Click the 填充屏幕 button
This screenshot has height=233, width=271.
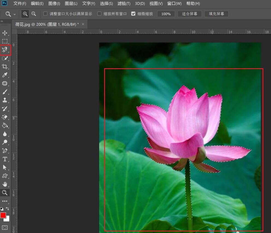tap(216, 13)
